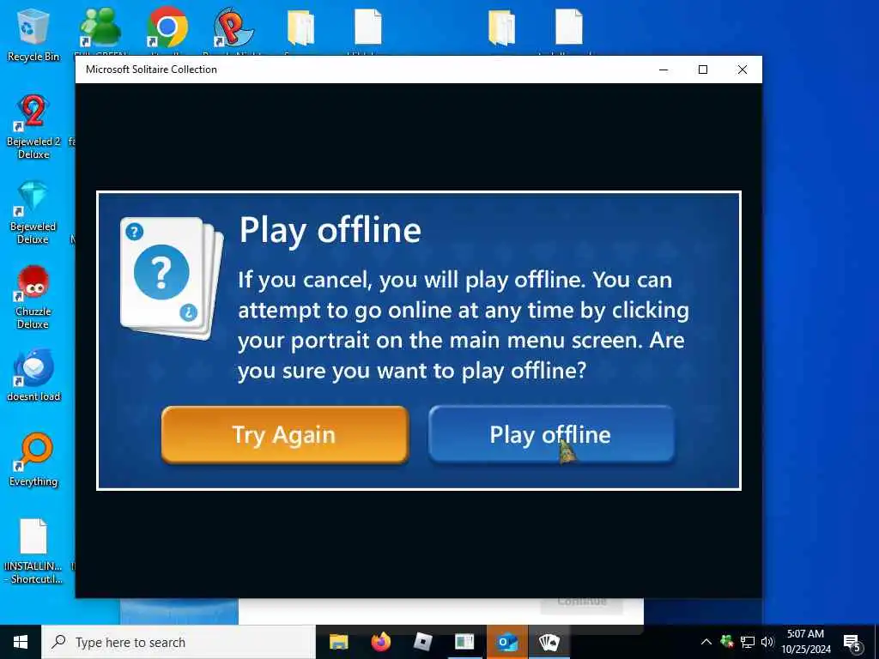Launch Google Chrome from the desktop
The image size is (879, 659).
(167, 28)
